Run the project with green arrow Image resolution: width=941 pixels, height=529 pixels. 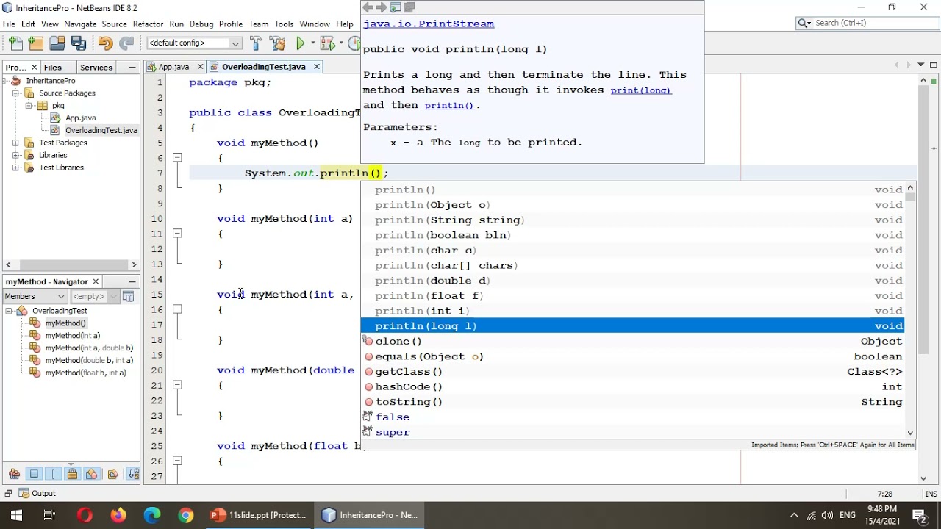click(301, 43)
